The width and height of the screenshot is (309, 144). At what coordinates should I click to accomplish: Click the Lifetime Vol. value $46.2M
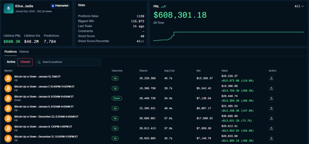pos(31,41)
